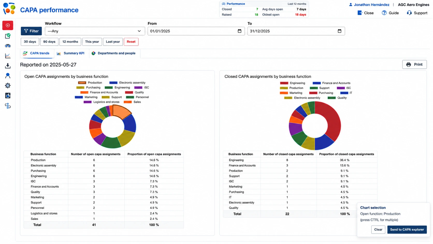This screenshot has height=244, width=433.
Task: Click the From date input field
Action: click(x=196, y=31)
